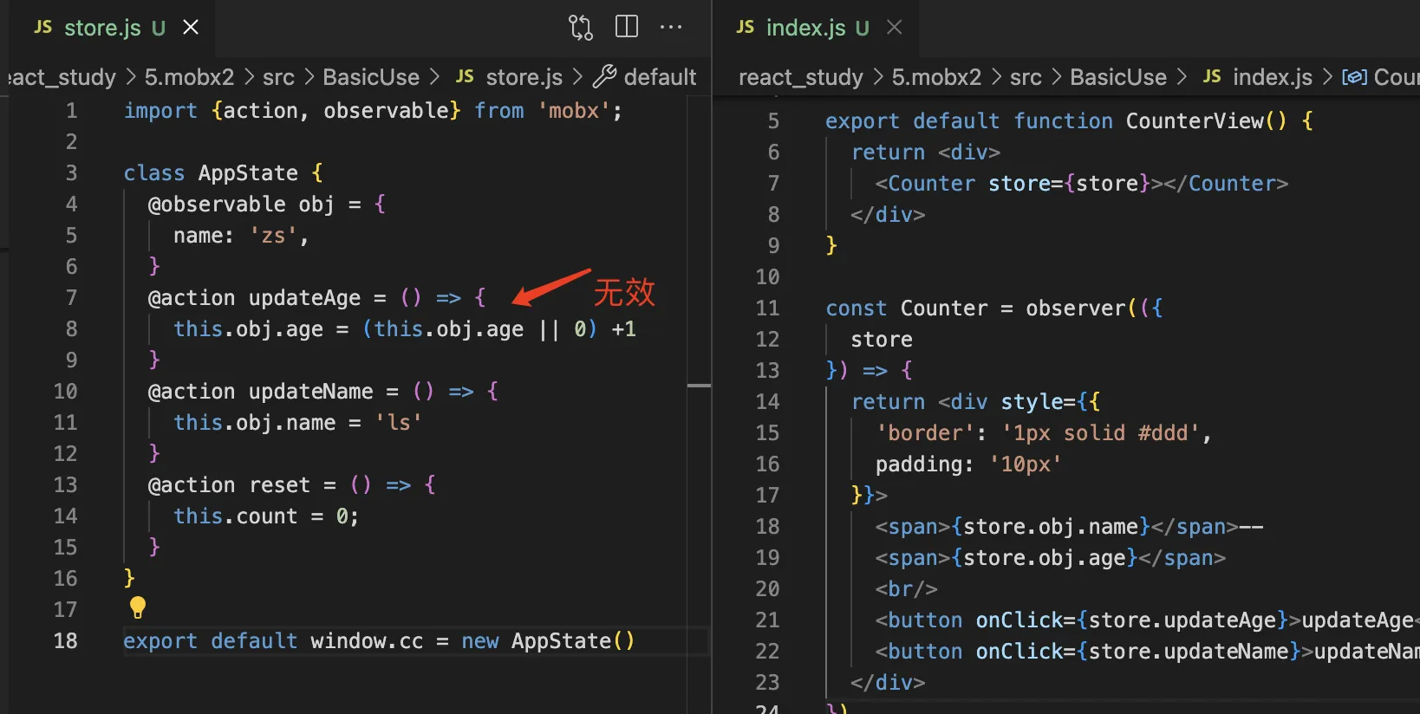This screenshot has height=714, width=1420.
Task: Click the JS icon in store.js breadcrumb
Action: (465, 76)
